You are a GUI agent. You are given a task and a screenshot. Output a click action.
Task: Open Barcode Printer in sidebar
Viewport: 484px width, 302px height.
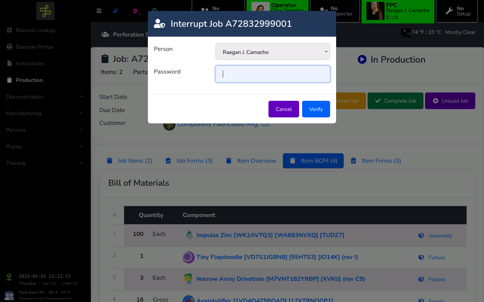pos(35,47)
